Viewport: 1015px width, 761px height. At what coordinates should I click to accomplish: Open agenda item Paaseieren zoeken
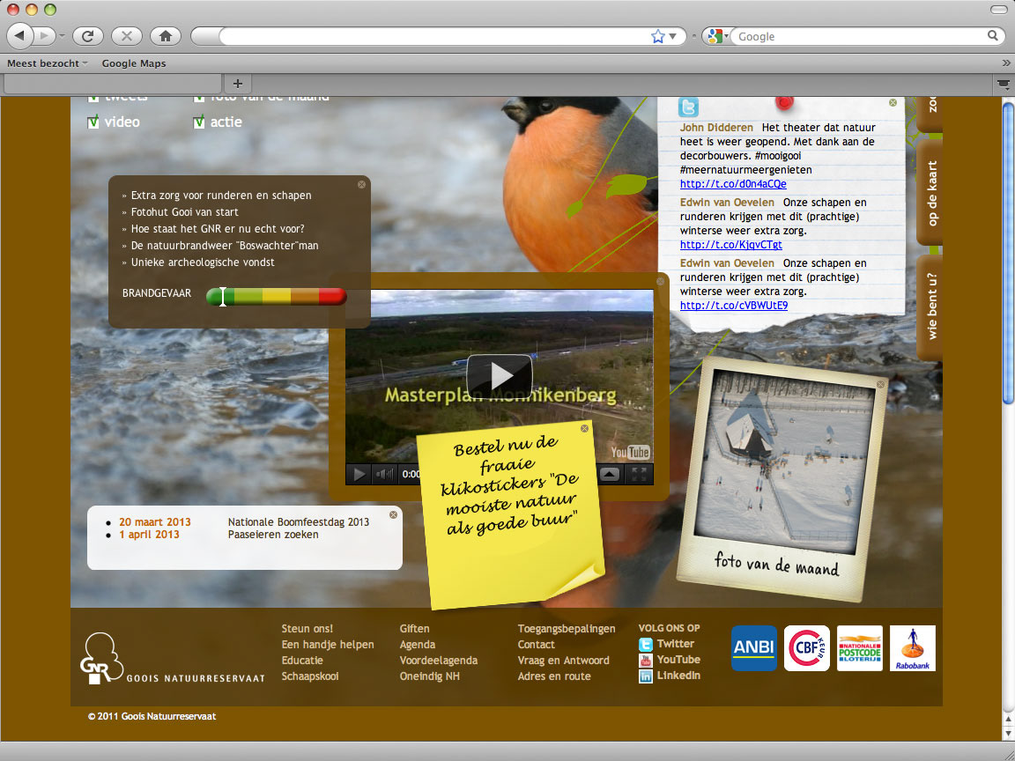click(273, 535)
